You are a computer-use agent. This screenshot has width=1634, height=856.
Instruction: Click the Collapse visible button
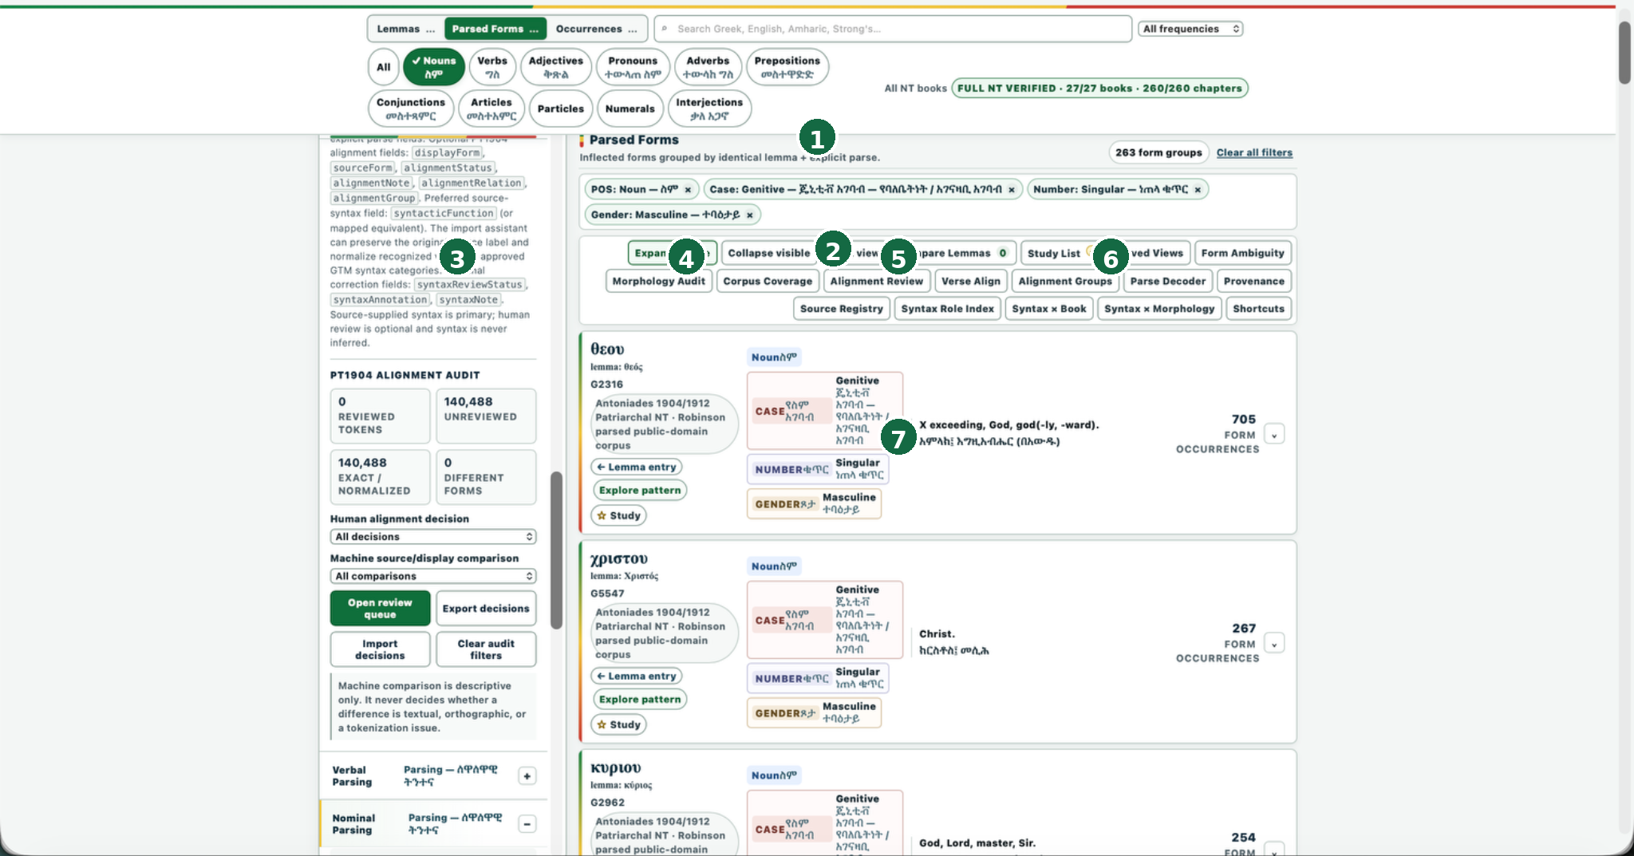pos(768,253)
